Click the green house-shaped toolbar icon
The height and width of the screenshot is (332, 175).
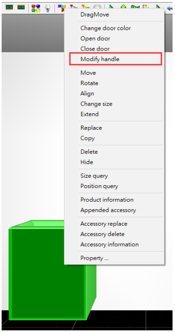123,7
